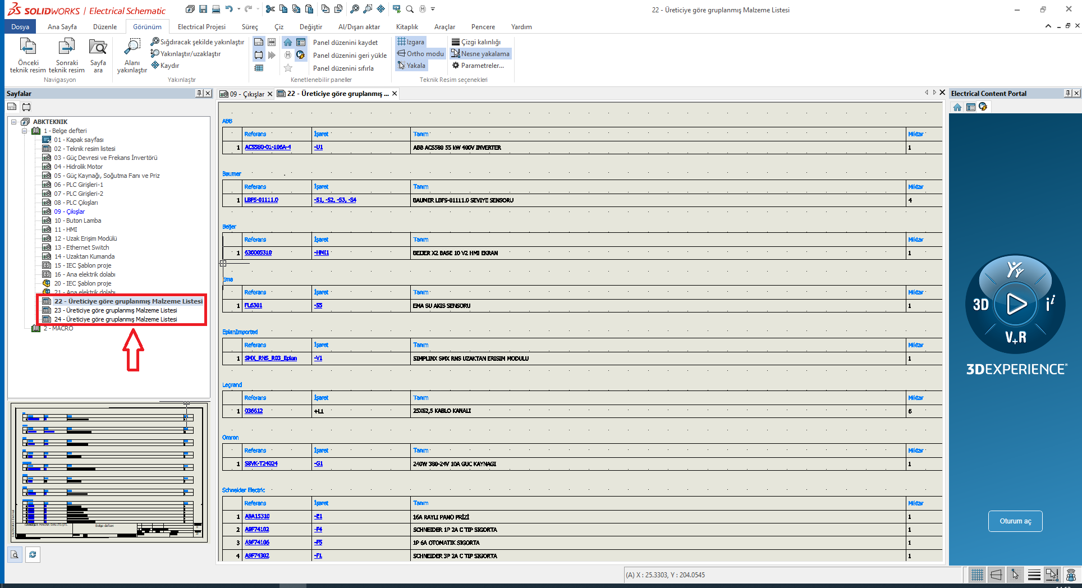1082x588 pixels.
Task: Switch to the 09 - Çıkışlar document tab
Action: 246,94
